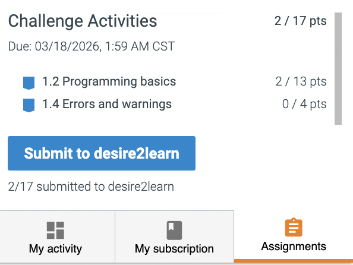
Task: Click the Challenge Activities heading
Action: pyautogui.click(x=83, y=21)
